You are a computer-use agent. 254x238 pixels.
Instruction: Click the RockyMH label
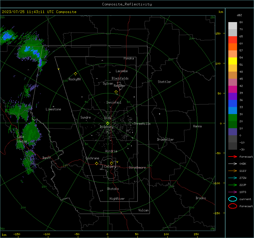[x=75, y=79]
